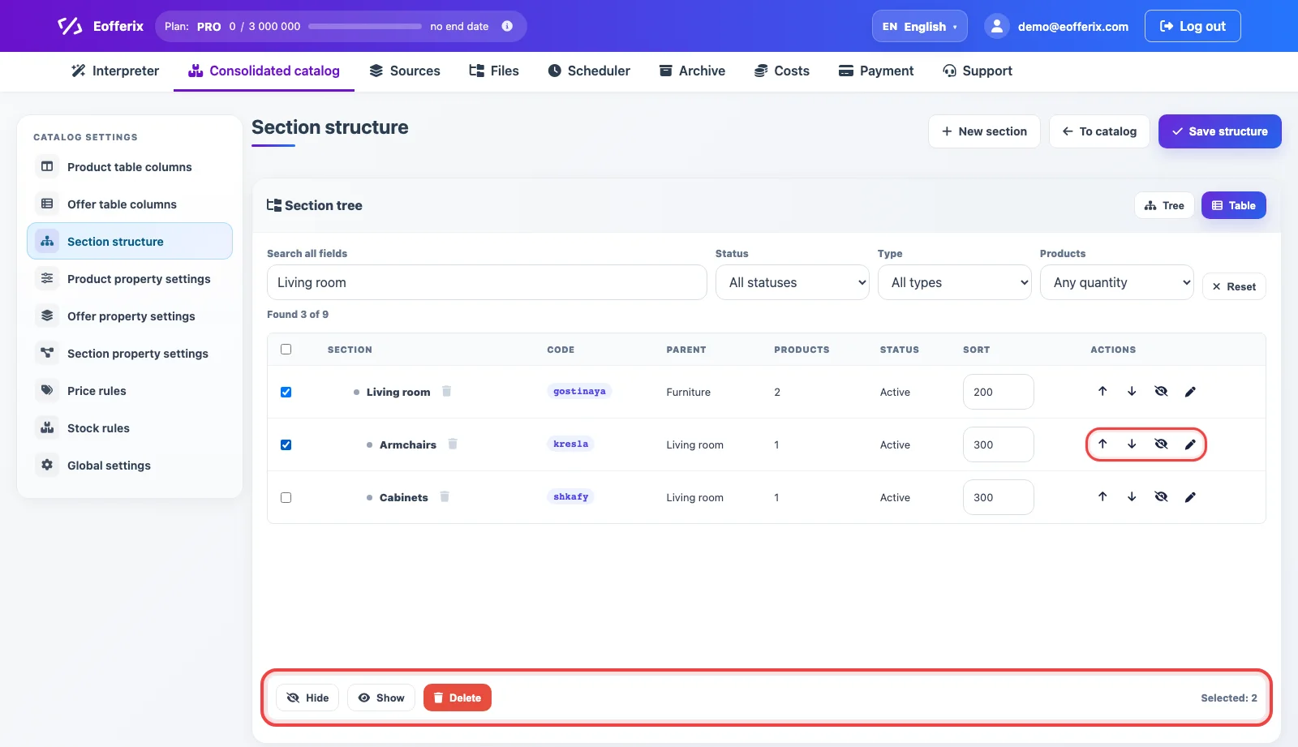Open Offer property settings

point(130,316)
